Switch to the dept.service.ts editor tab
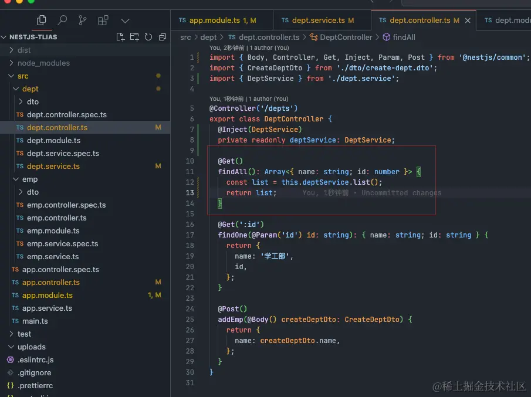This screenshot has width=531, height=397. [x=322, y=21]
